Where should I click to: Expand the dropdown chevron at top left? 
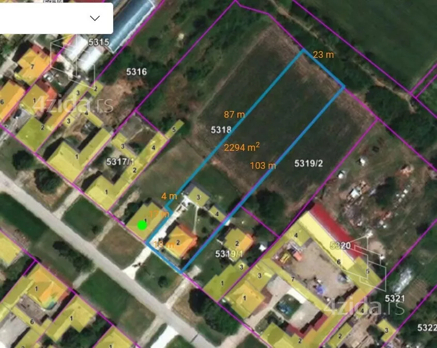[95, 18]
